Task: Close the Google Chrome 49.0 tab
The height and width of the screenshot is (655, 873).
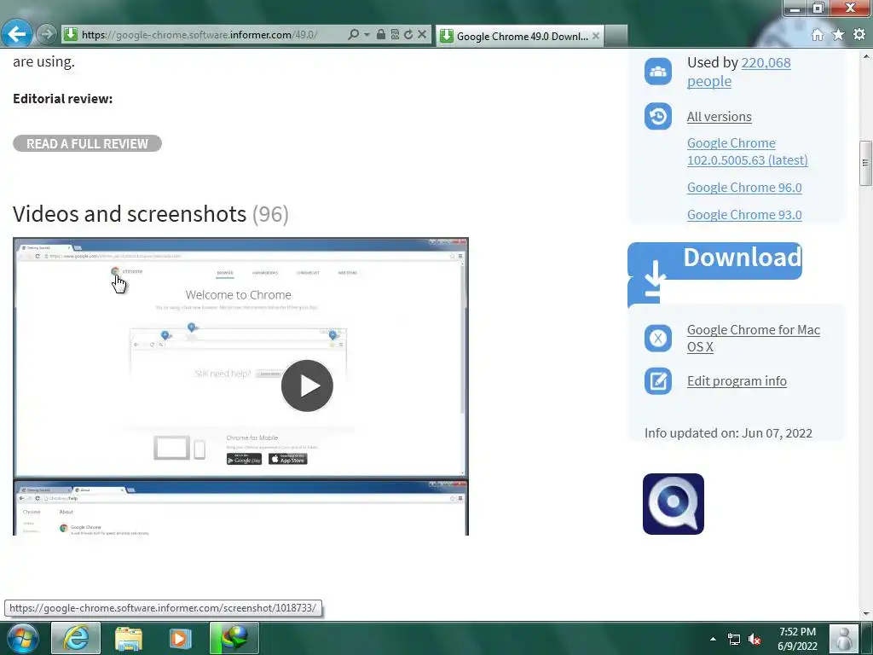Action: 596,36
